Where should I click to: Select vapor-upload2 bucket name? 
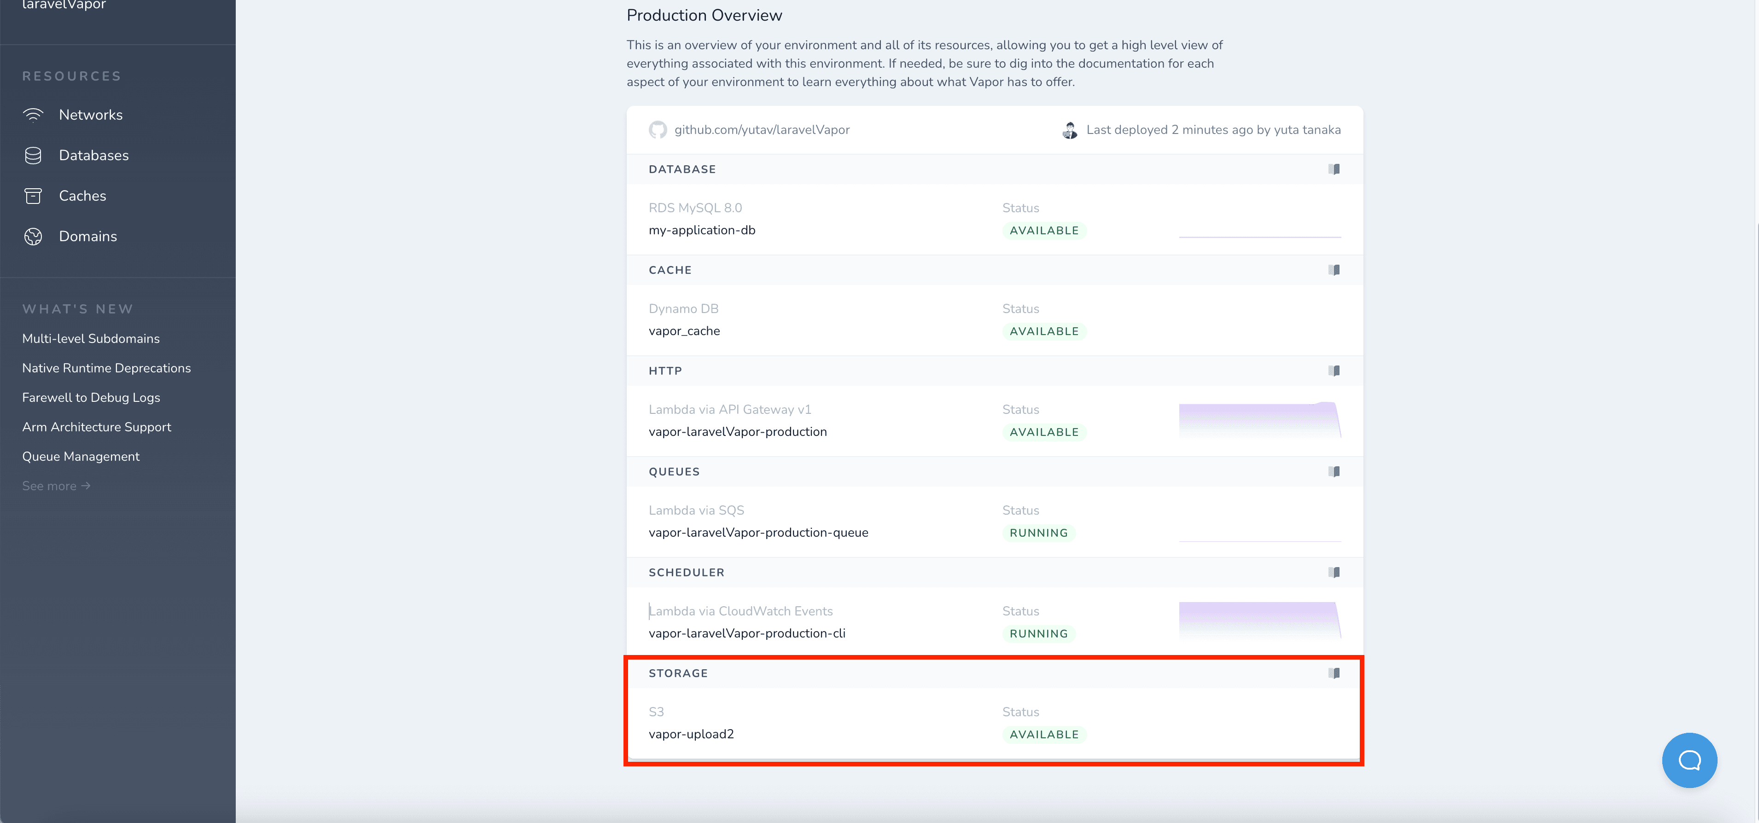coord(691,734)
